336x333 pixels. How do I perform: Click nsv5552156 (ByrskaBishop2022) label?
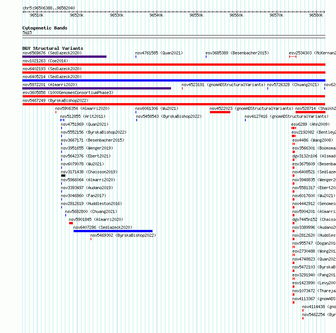(x=94, y=132)
